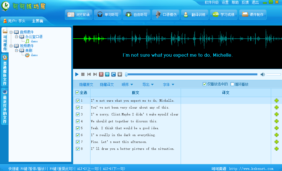Click the red 英 English display icon
This screenshot has height=171, width=282.
pyautogui.click(x=101, y=74)
